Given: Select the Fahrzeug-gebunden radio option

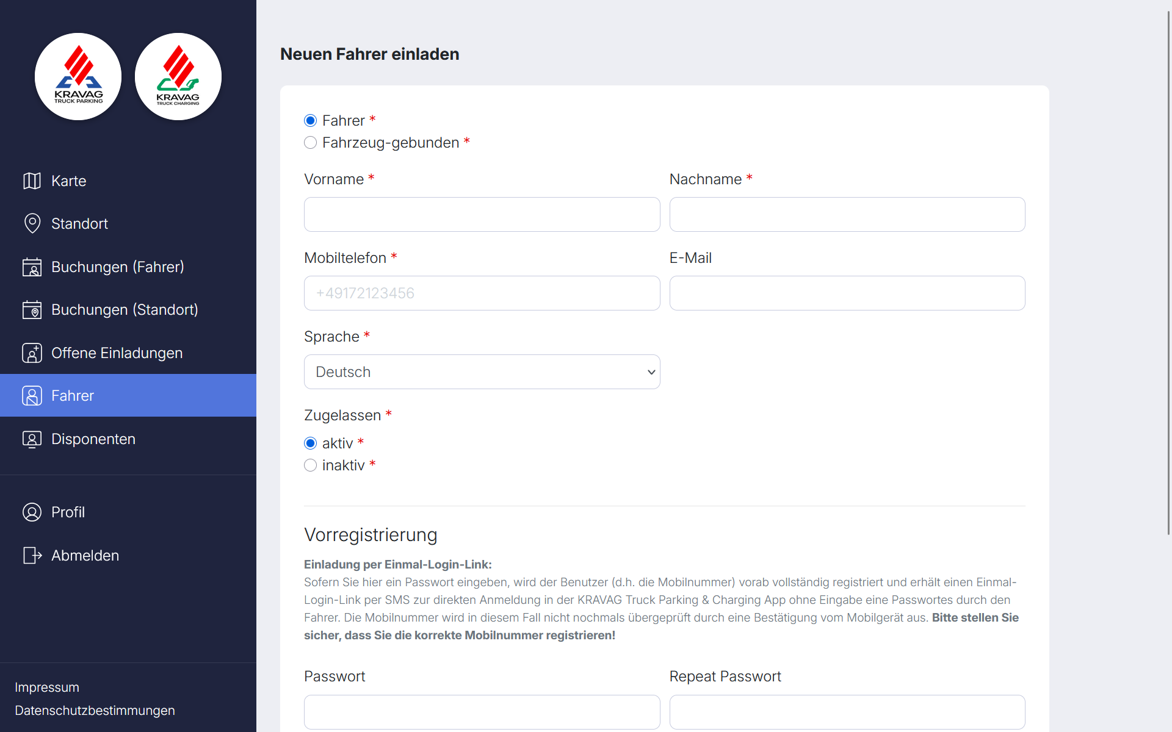Looking at the screenshot, I should click(x=310, y=142).
